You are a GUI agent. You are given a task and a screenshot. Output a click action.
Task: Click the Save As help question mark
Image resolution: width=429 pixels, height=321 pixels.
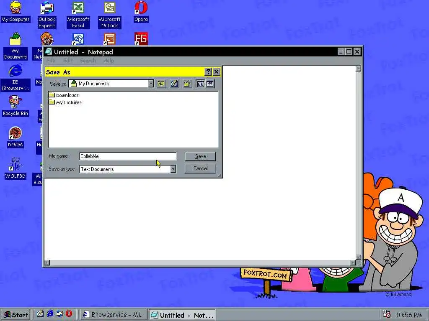click(208, 72)
